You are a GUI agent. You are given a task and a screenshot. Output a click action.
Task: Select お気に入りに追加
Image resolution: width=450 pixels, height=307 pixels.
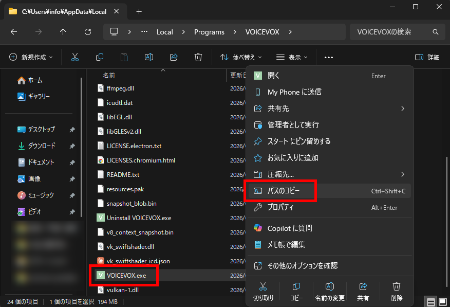tap(330, 158)
